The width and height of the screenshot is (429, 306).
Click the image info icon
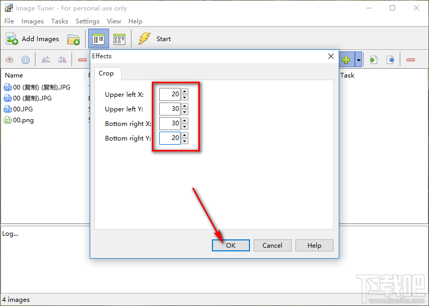pyautogui.click(x=26, y=60)
